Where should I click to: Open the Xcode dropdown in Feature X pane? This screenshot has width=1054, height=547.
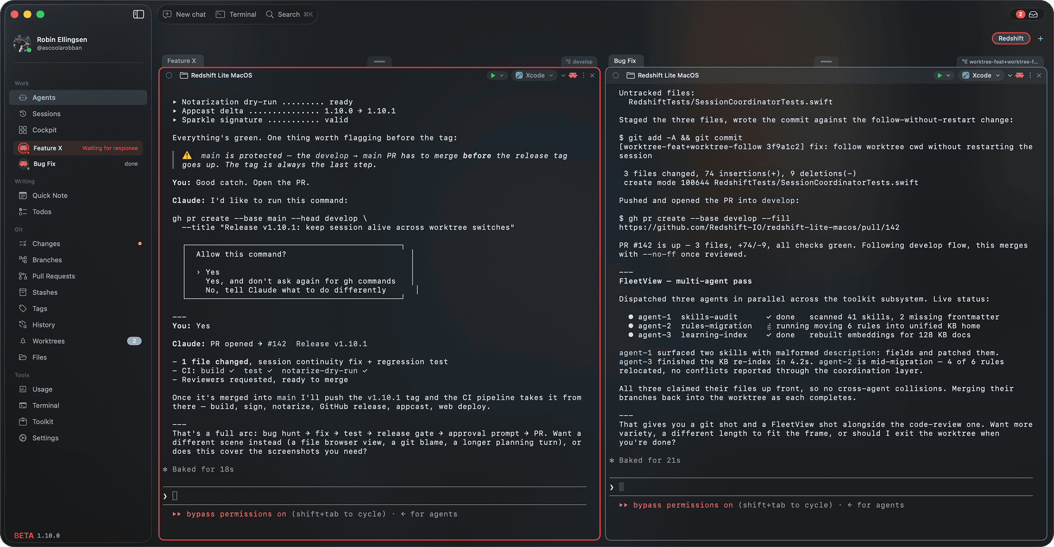tap(534, 76)
